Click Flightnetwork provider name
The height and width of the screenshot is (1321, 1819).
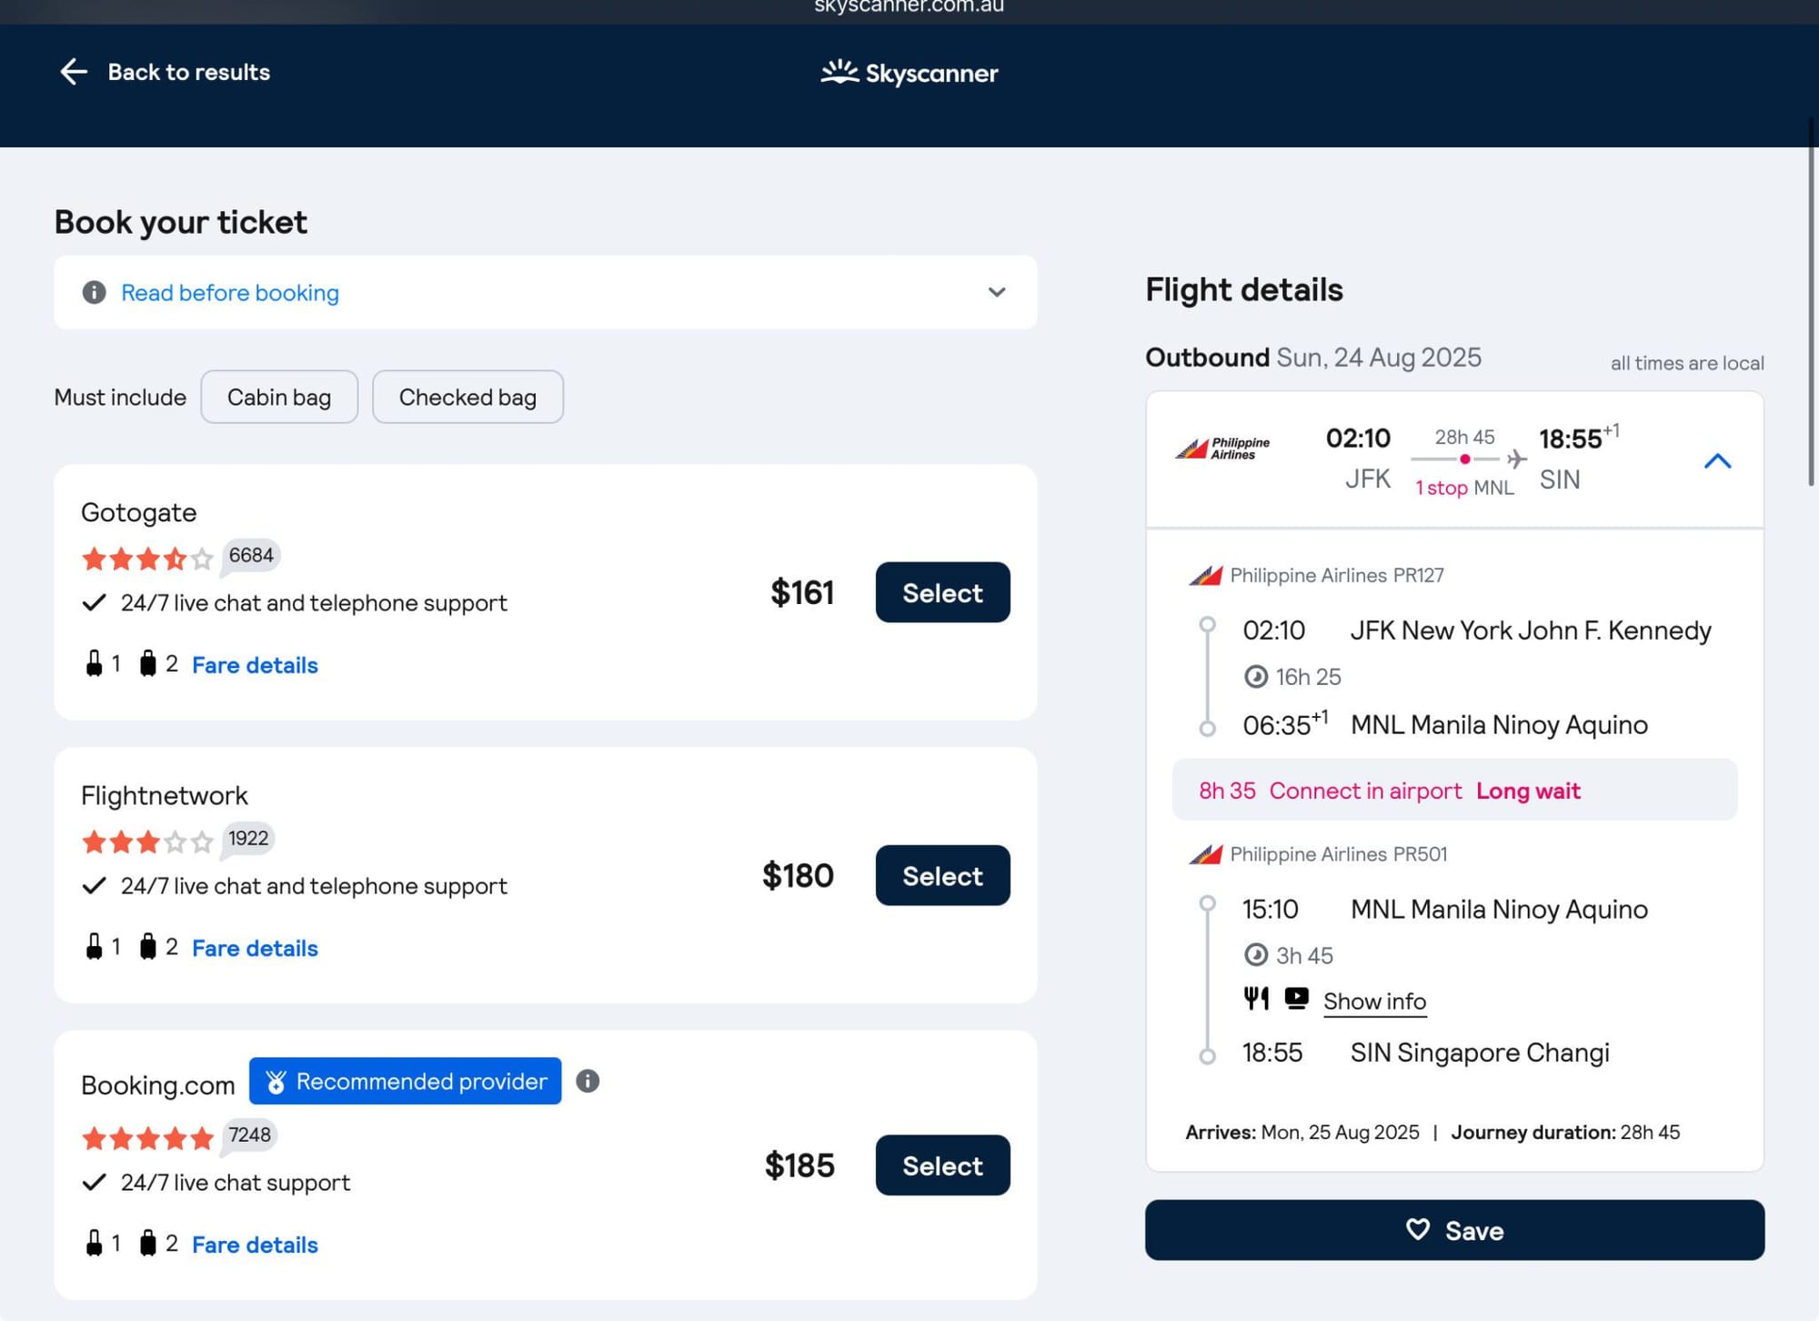(165, 795)
